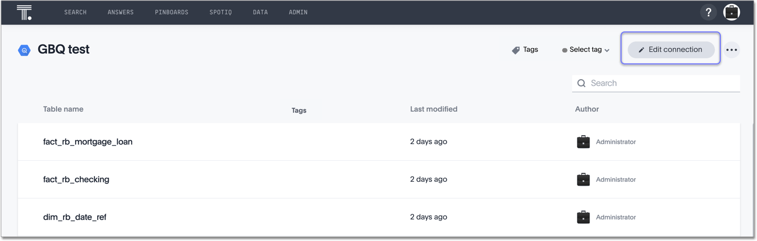Go to the Search menu

tap(75, 12)
